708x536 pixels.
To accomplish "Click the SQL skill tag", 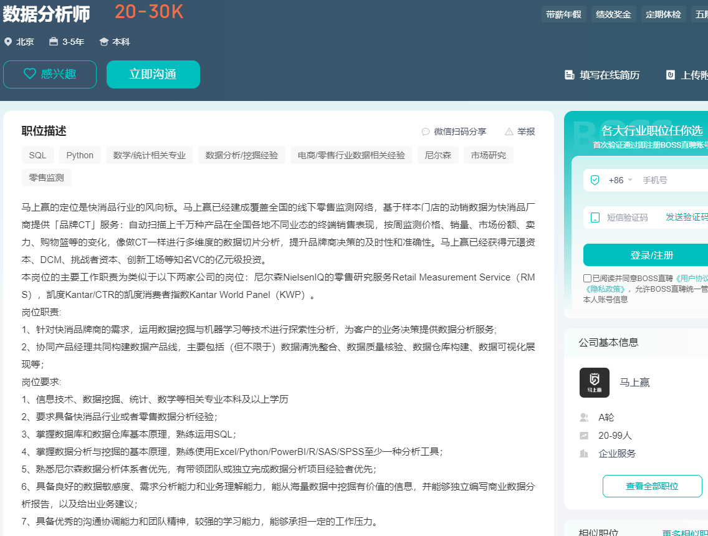I will coord(37,155).
